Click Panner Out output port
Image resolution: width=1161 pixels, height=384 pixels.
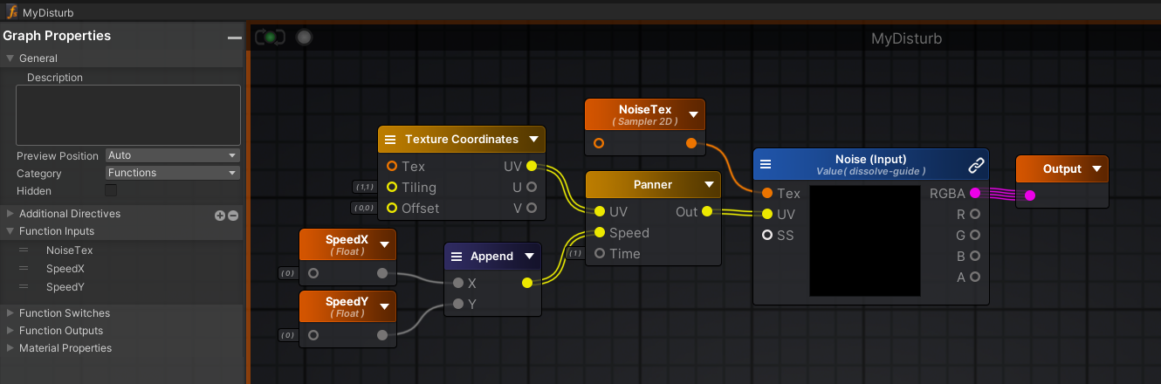click(706, 211)
